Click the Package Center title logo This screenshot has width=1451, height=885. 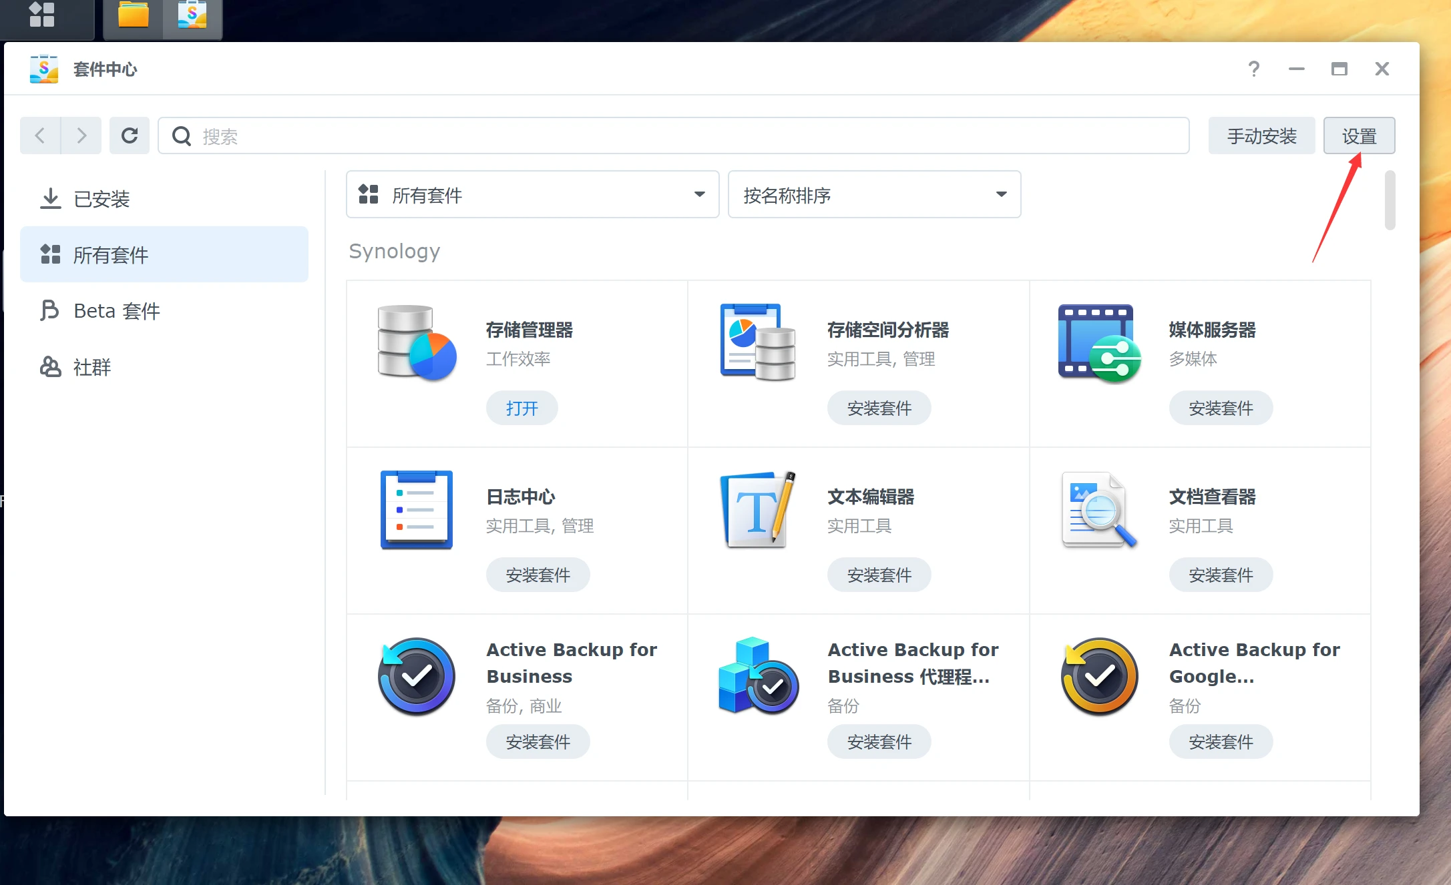(x=44, y=69)
